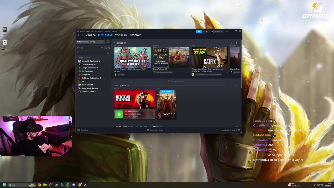Open the Oyunlar library type dropdown
Image resolution: width=334 pixels, height=188 pixels.
[90, 48]
